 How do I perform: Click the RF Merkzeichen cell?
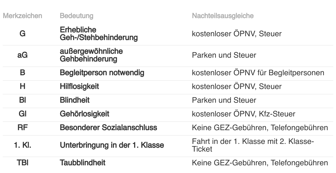(23, 128)
